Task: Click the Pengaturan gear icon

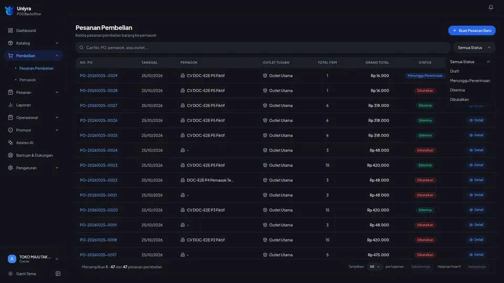Action: click(10, 168)
